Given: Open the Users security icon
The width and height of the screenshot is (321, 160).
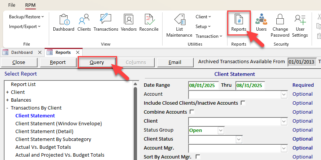Looking at the screenshot, I should [x=261, y=22].
